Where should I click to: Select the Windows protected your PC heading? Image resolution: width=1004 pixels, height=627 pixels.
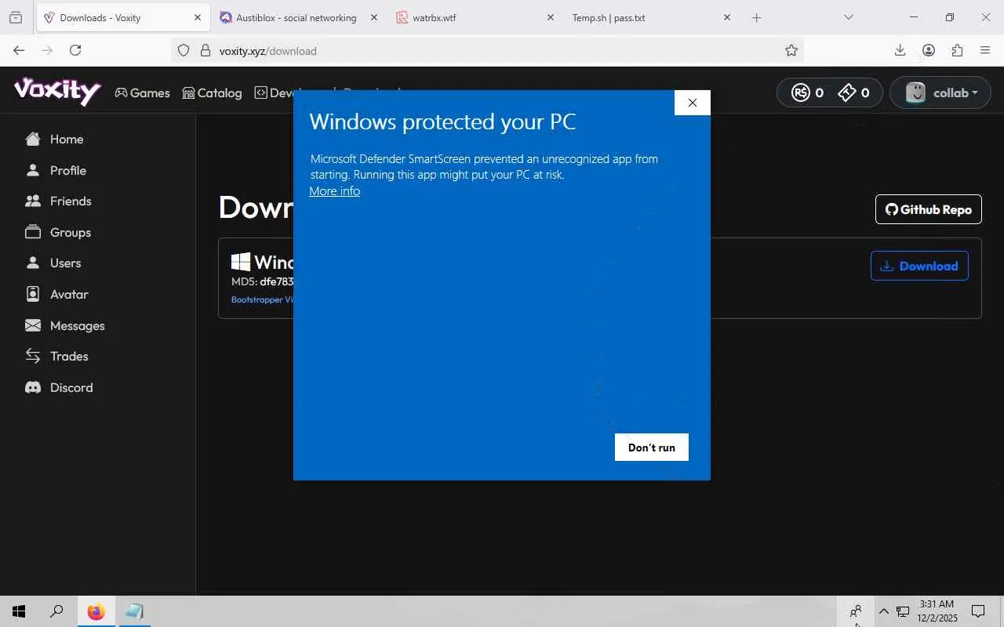click(442, 122)
